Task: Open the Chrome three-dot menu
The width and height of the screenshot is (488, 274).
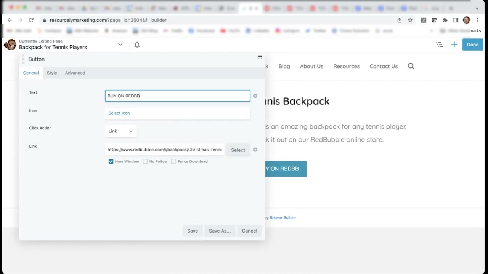Action: pyautogui.click(x=477, y=20)
